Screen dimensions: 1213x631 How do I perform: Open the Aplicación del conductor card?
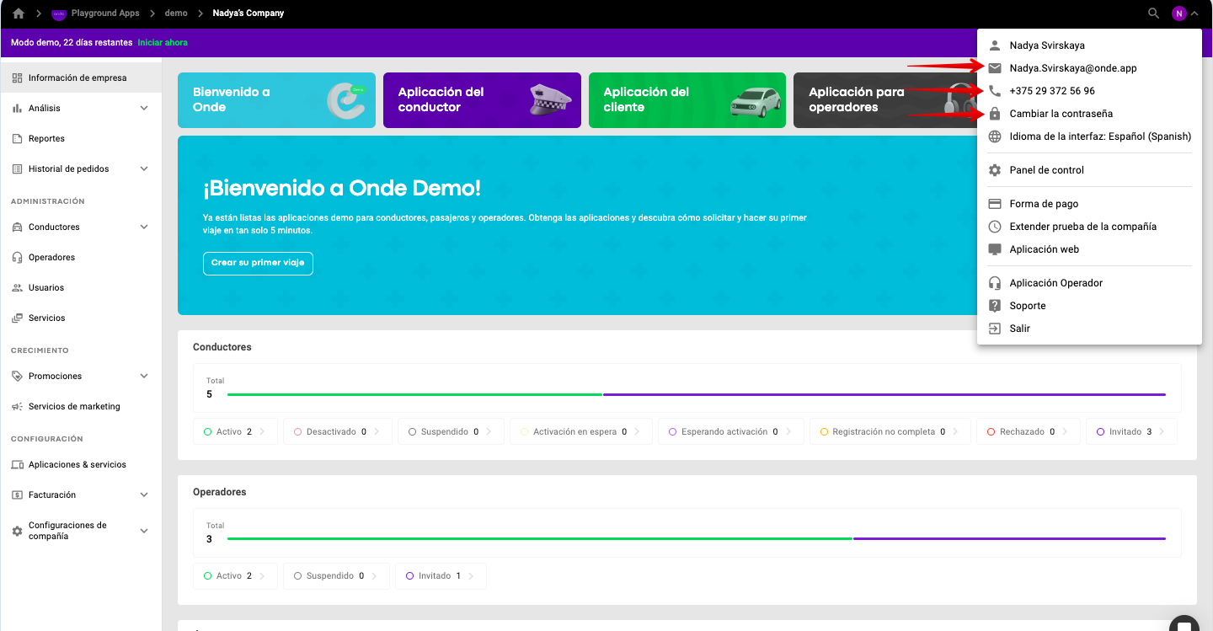pos(482,100)
